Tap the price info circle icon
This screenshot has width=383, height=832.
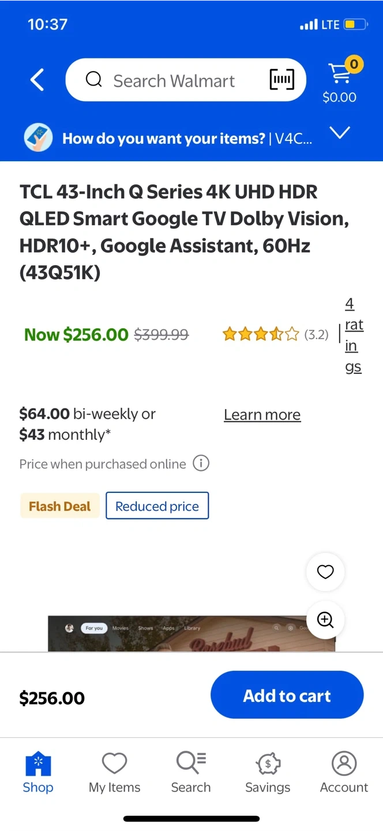point(201,463)
